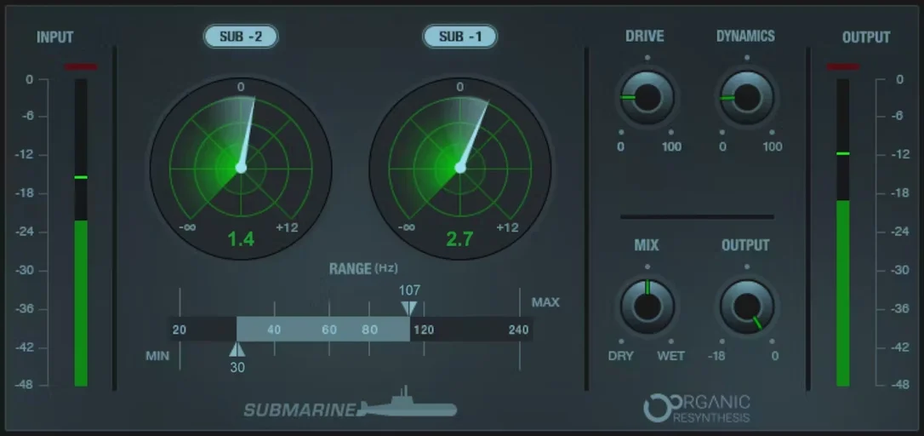Screen dimensions: 924x436
Task: Click the MIX label
Action: pyautogui.click(x=647, y=245)
